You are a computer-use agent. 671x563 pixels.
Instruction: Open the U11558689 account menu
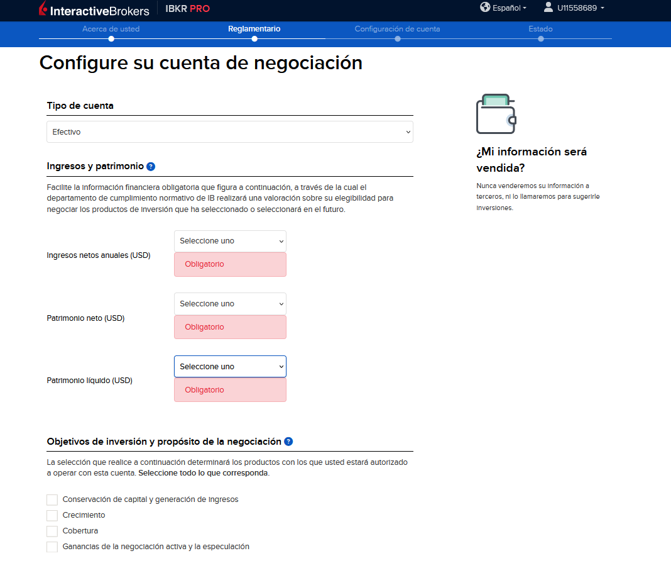[x=574, y=8]
